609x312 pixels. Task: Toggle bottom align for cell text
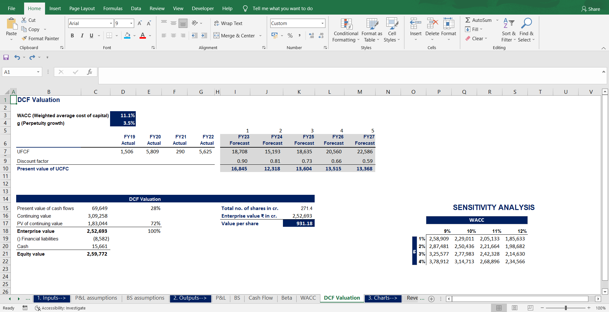click(183, 23)
